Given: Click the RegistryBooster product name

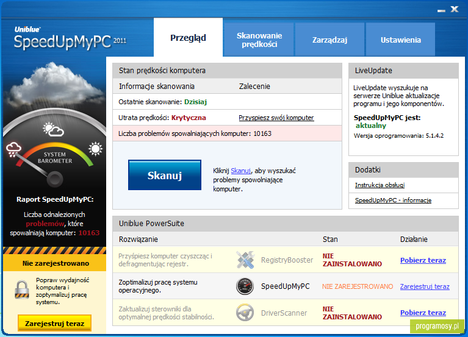Looking at the screenshot, I should [x=287, y=260].
